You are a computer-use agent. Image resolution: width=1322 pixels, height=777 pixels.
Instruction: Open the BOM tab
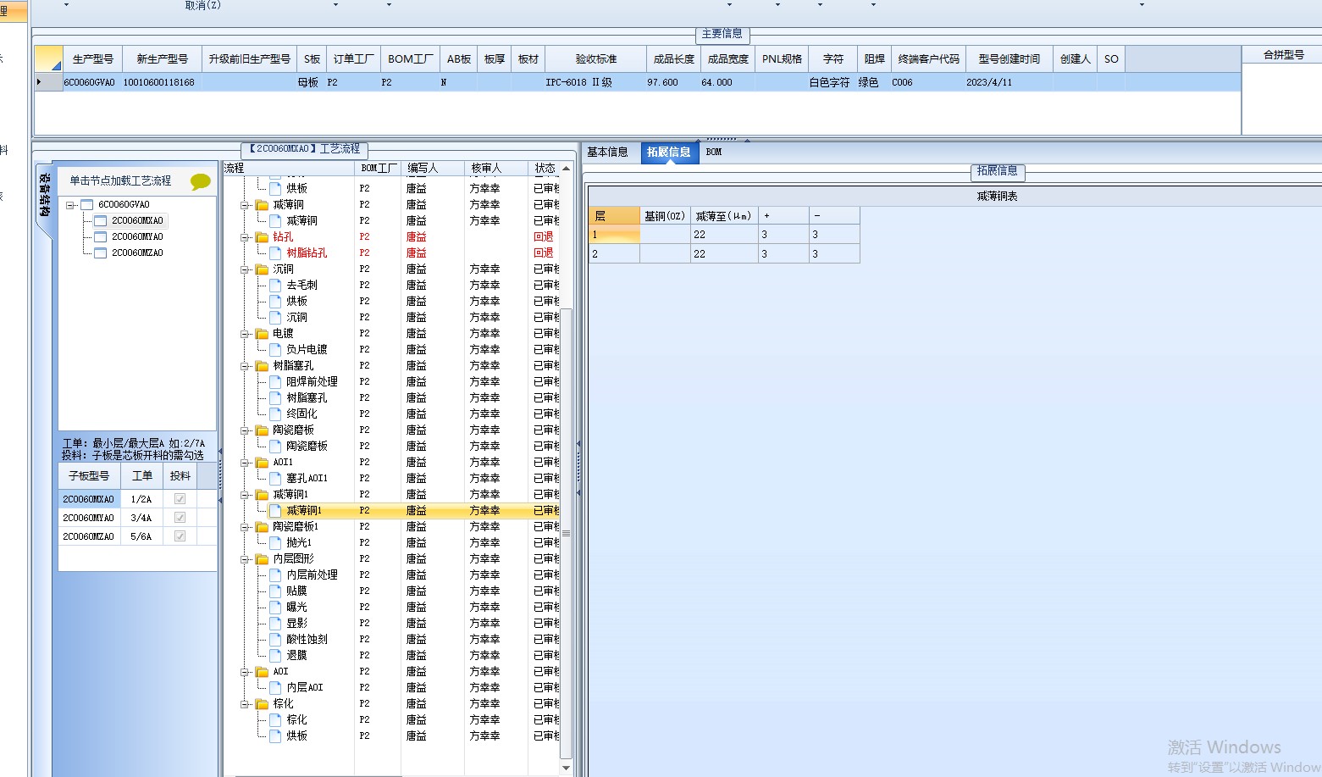click(x=714, y=153)
